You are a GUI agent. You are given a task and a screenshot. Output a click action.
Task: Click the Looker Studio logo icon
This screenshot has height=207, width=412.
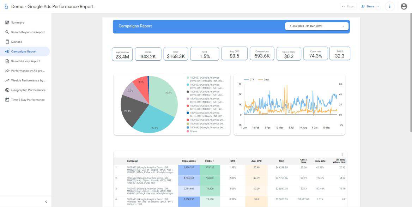coord(6,6)
